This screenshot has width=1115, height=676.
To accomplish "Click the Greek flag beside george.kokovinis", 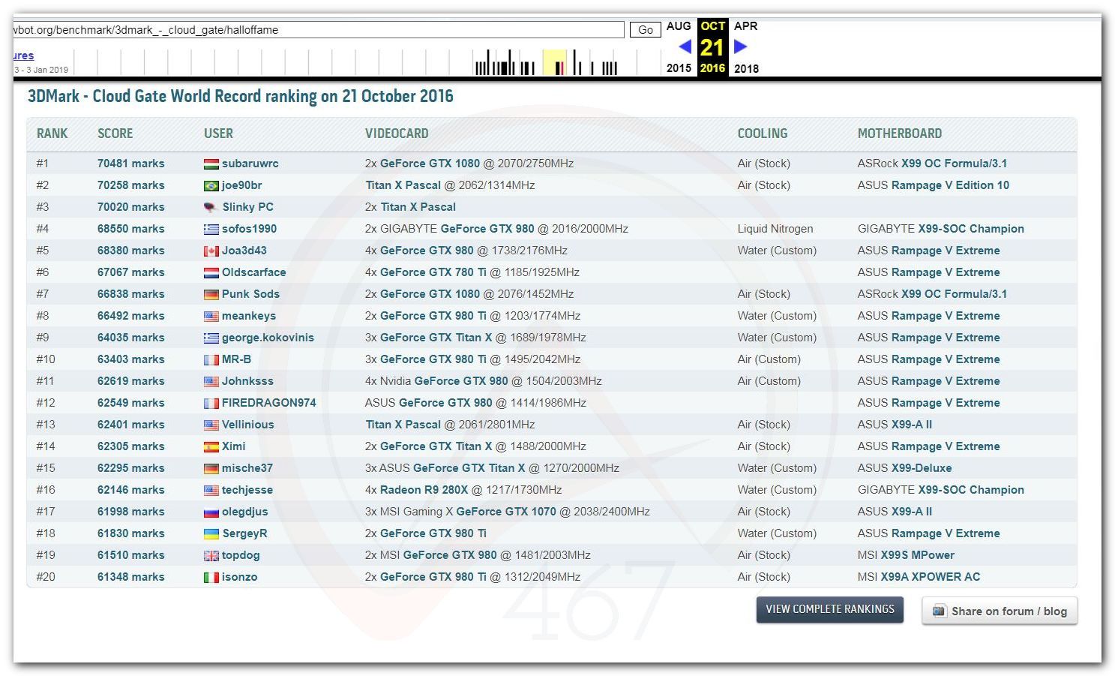I will tap(211, 338).
